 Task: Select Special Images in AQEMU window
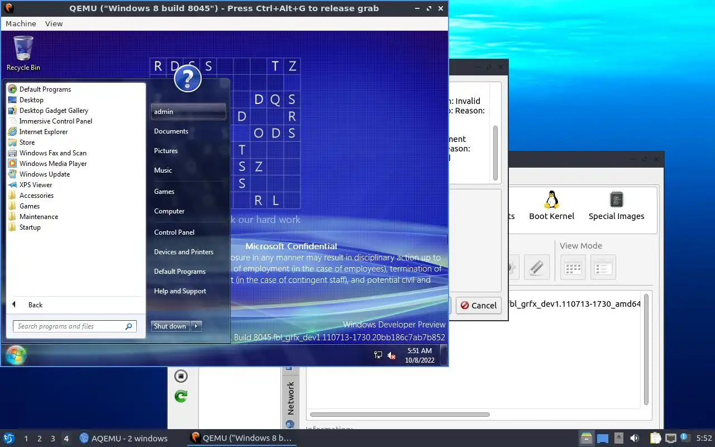(x=616, y=206)
